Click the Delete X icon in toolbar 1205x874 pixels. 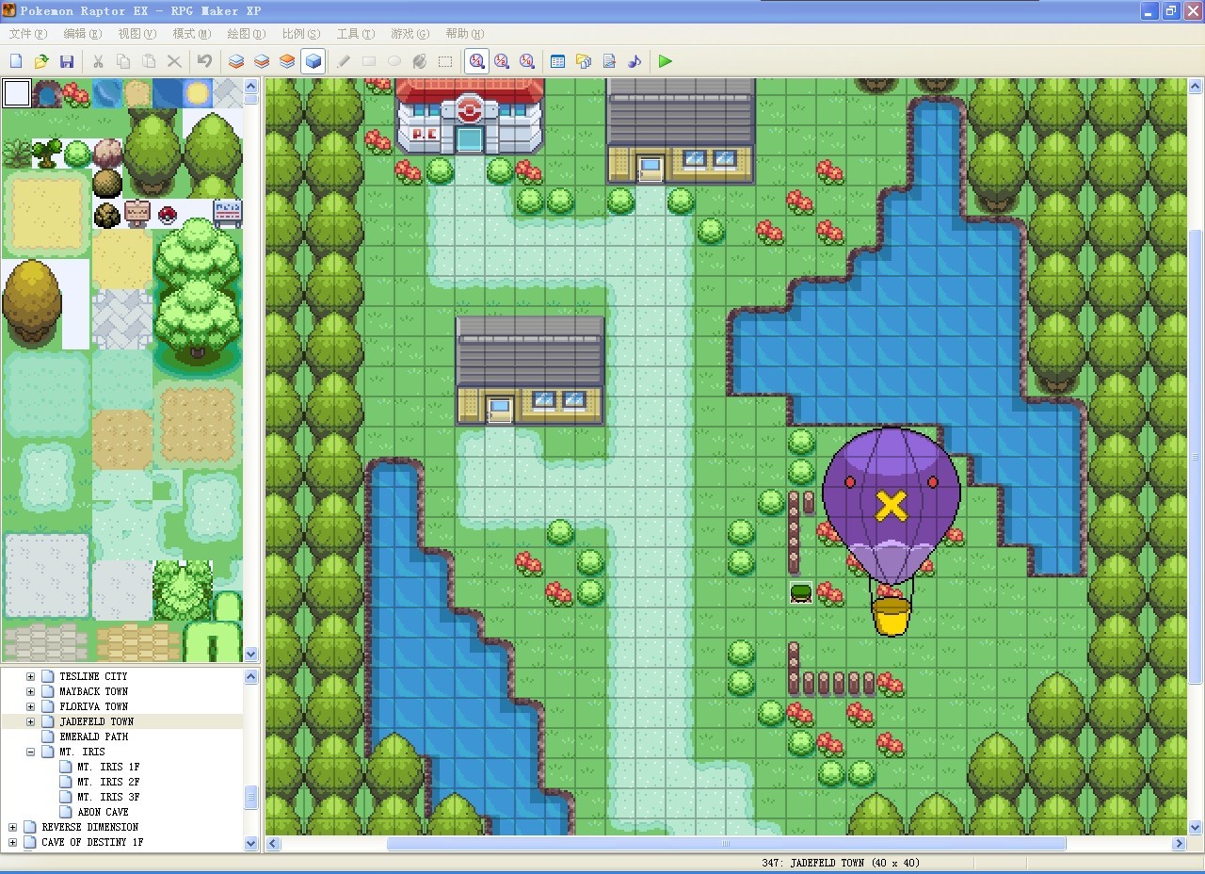(x=174, y=61)
